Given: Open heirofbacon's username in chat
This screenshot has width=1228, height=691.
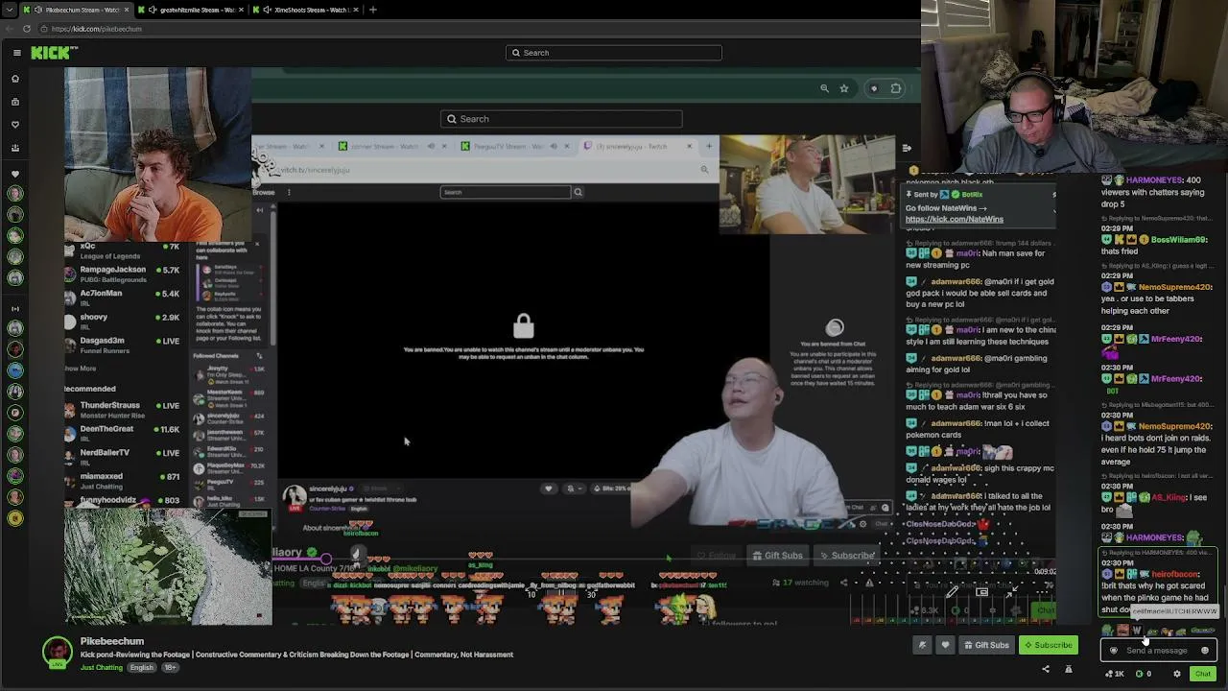Looking at the screenshot, I should 1175,574.
